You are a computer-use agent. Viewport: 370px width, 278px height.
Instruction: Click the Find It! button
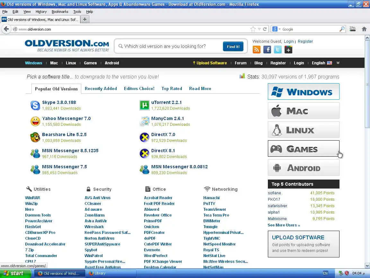click(x=233, y=47)
